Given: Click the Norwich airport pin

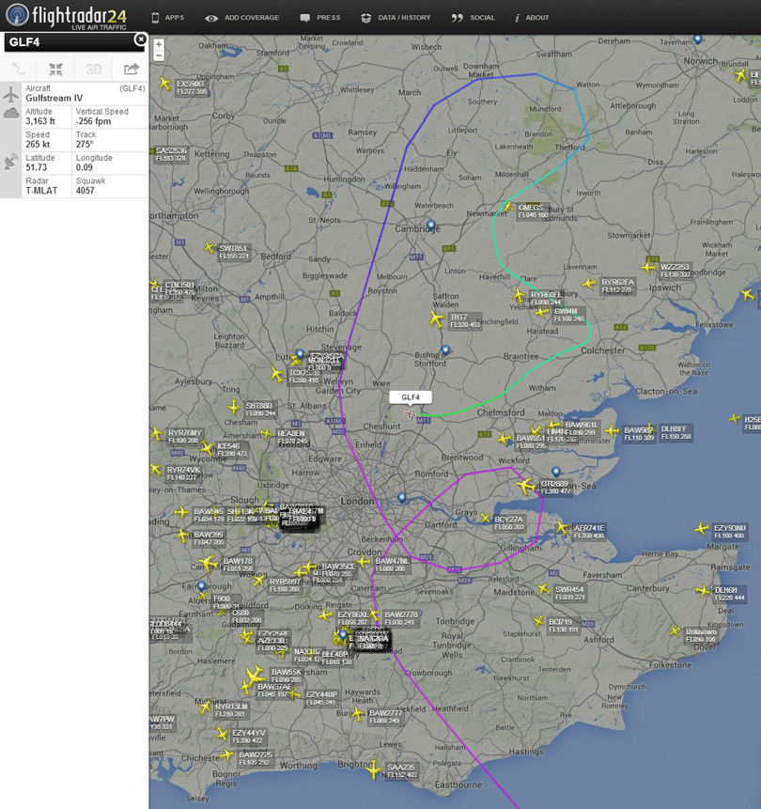Looking at the screenshot, I should click(x=697, y=39).
